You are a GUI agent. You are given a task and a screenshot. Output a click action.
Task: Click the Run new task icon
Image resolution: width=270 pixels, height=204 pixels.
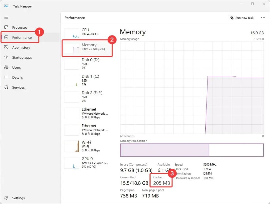pyautogui.click(x=232, y=18)
